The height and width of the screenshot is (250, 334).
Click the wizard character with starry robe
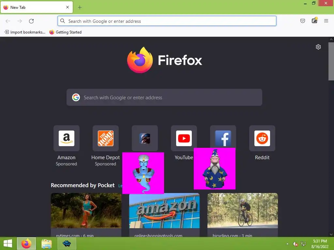point(215,169)
